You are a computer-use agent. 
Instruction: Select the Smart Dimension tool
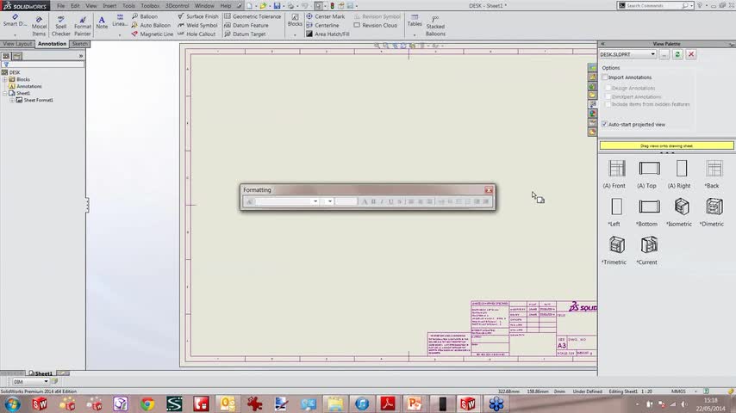[15, 22]
